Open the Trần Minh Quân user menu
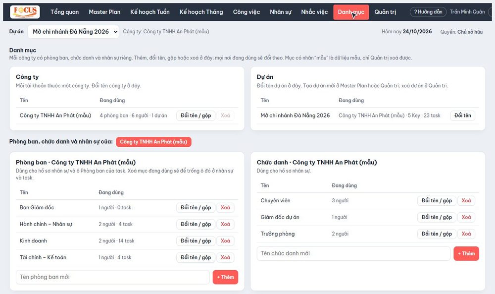Screen dimensions: 495x294 [x=467, y=12]
